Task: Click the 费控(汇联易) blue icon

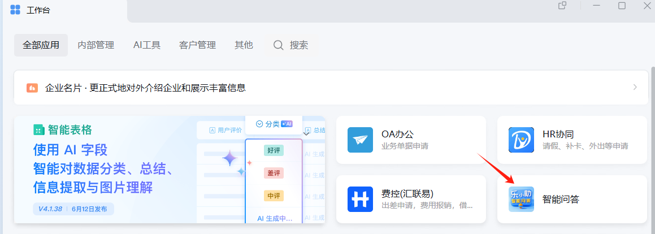Action: point(360,199)
